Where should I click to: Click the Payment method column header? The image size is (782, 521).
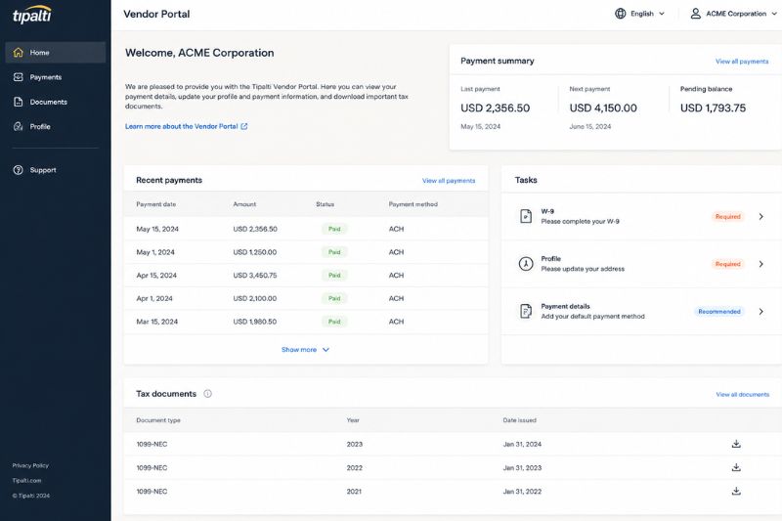(413, 204)
